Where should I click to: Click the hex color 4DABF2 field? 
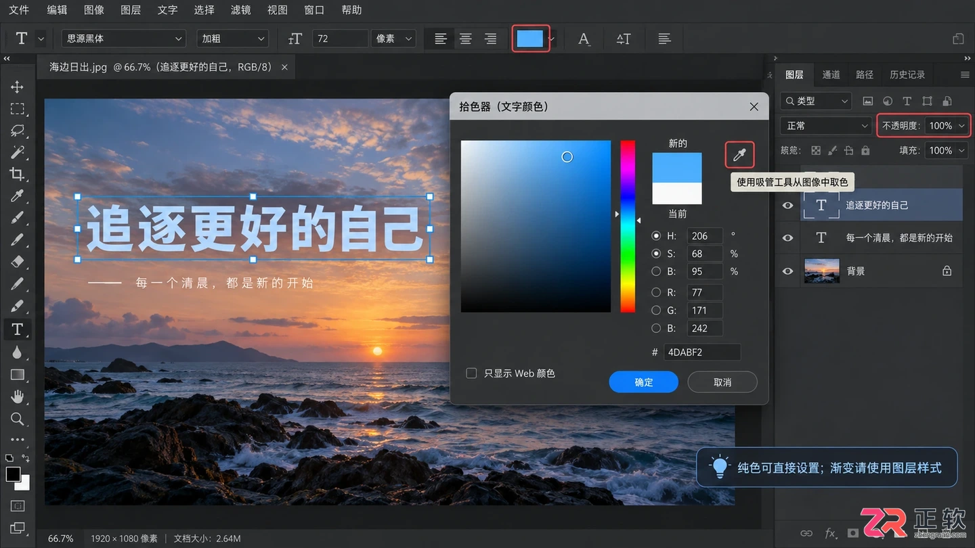click(702, 352)
